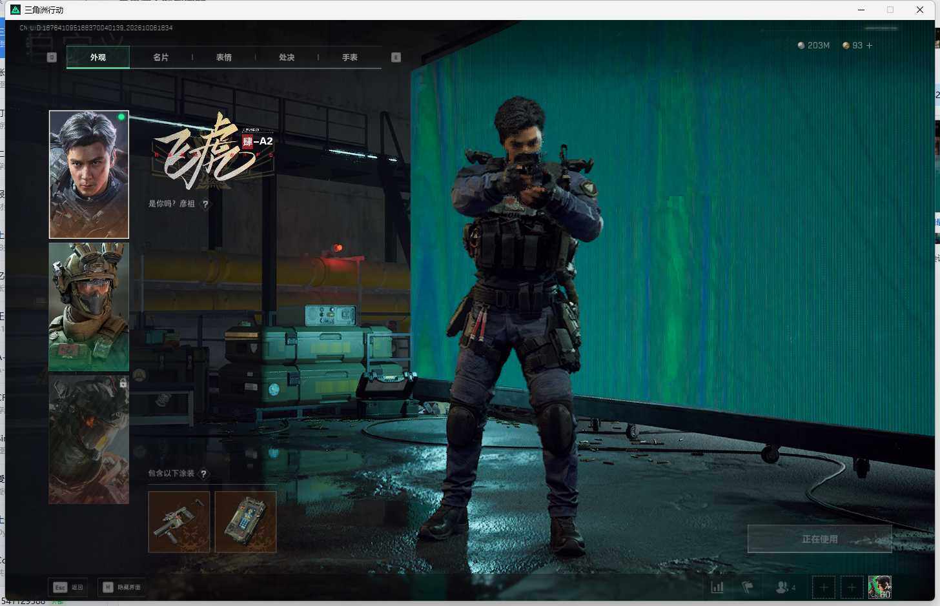This screenshot has height=606, width=940.
Task: Open the statistics bar chart icon
Action: tap(717, 587)
